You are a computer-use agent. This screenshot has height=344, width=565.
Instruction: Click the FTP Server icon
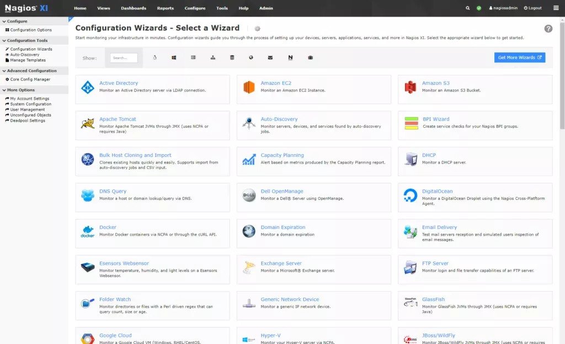point(411,267)
